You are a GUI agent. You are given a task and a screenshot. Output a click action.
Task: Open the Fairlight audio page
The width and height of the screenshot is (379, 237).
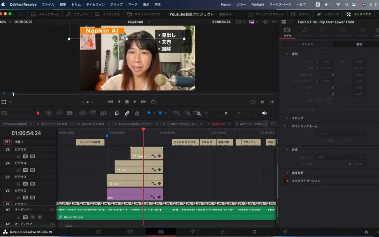pos(257,4)
